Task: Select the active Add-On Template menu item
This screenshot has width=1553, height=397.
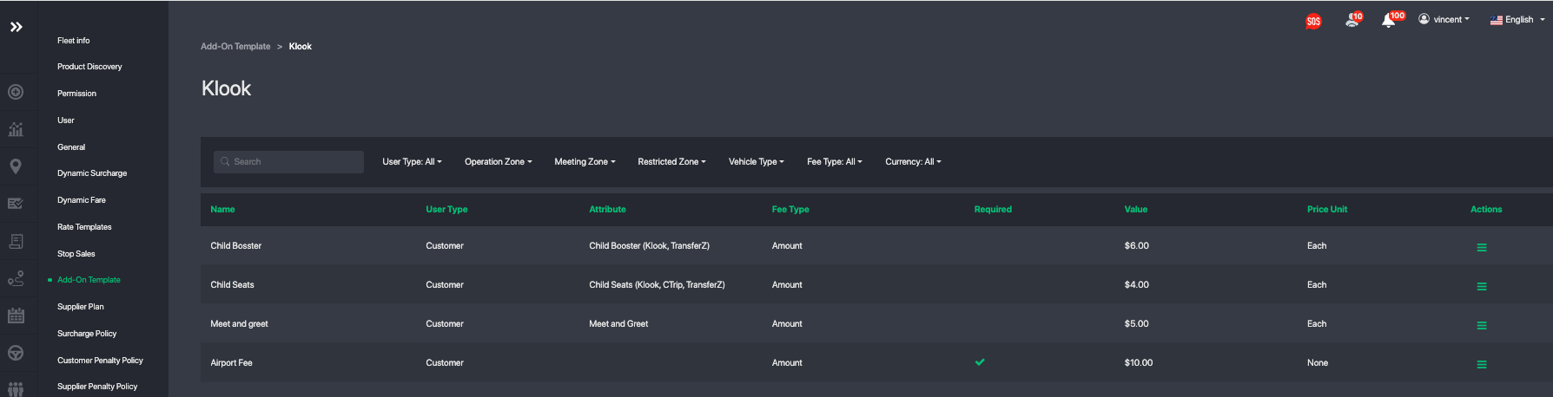Action: pos(89,279)
